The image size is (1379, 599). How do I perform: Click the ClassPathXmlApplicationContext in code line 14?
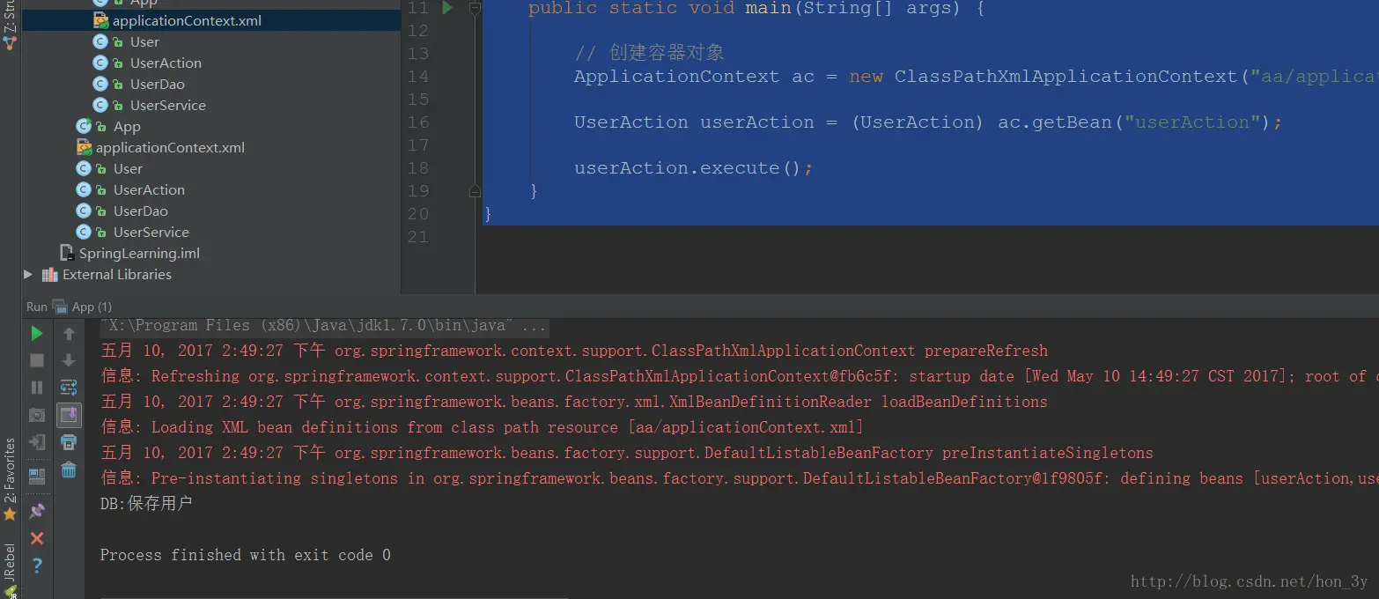[1066, 77]
